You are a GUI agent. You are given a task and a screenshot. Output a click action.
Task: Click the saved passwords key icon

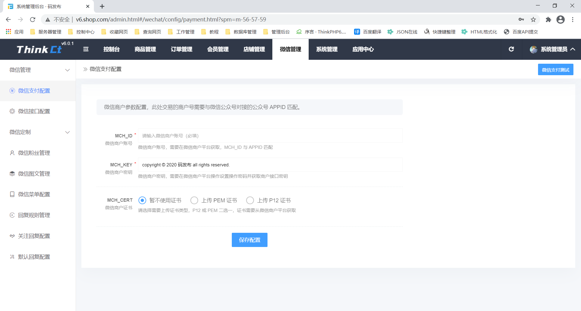click(521, 20)
